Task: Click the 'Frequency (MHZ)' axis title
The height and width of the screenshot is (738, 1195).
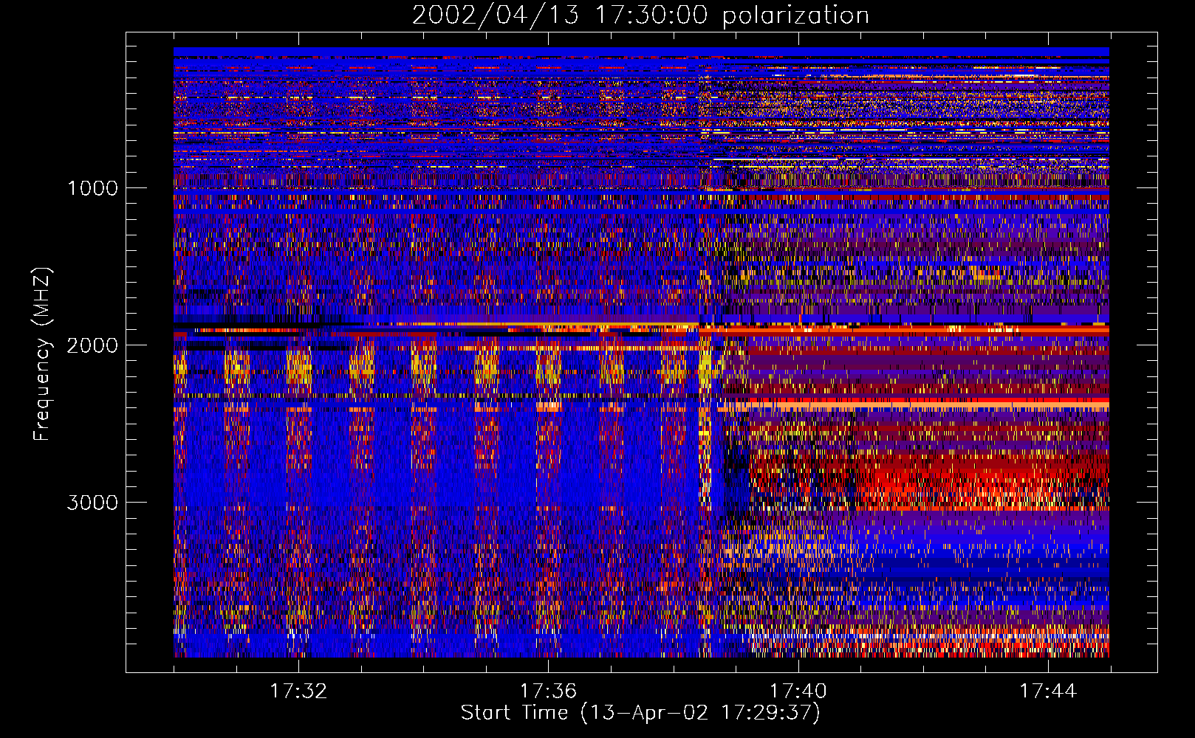Action: 42,354
